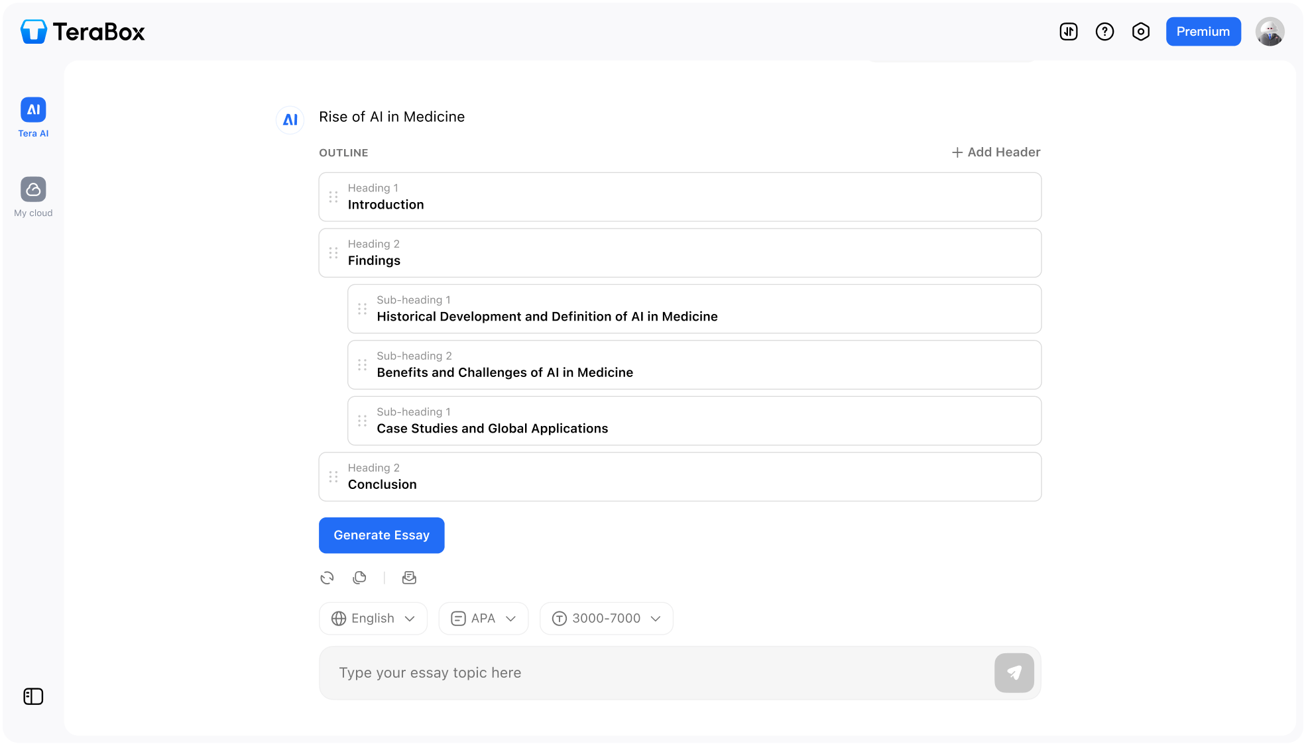Select the Introduction heading item
1306x746 pixels.
(x=680, y=197)
